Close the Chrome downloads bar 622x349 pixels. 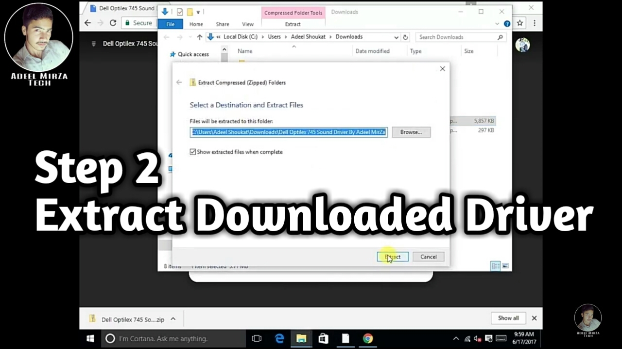tap(534, 318)
